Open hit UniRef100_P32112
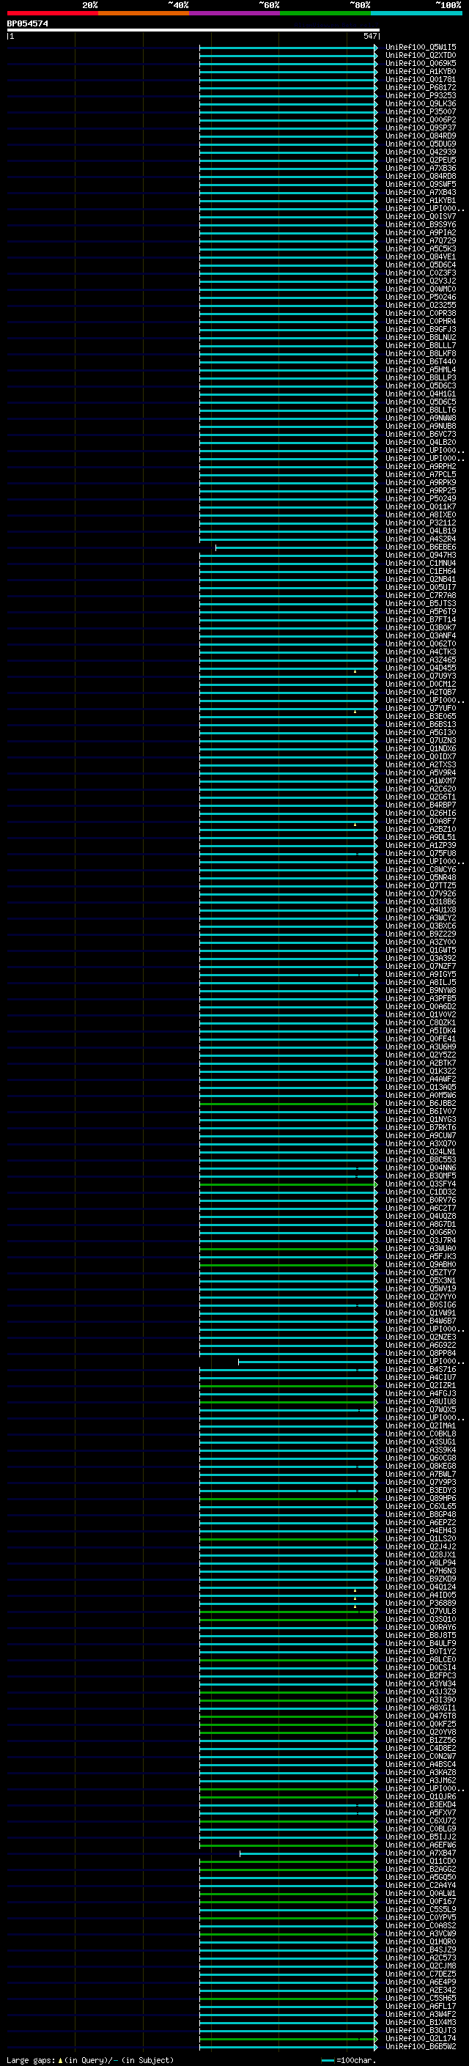This screenshot has height=2066, width=469. pos(421,523)
